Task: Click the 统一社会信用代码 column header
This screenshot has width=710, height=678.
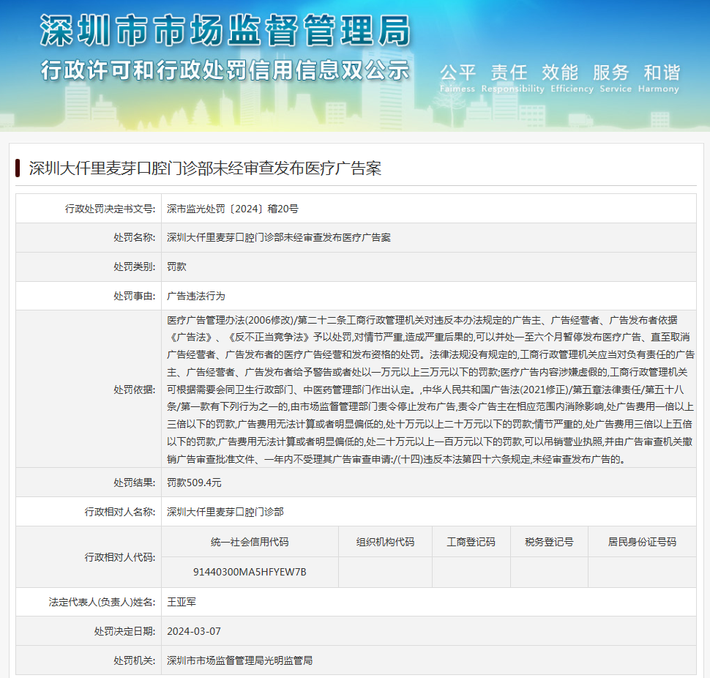Action: [250, 543]
